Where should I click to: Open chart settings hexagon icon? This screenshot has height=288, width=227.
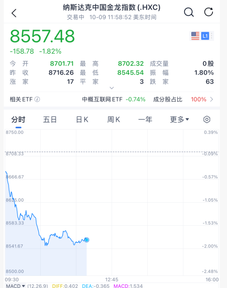[x=207, y=120]
